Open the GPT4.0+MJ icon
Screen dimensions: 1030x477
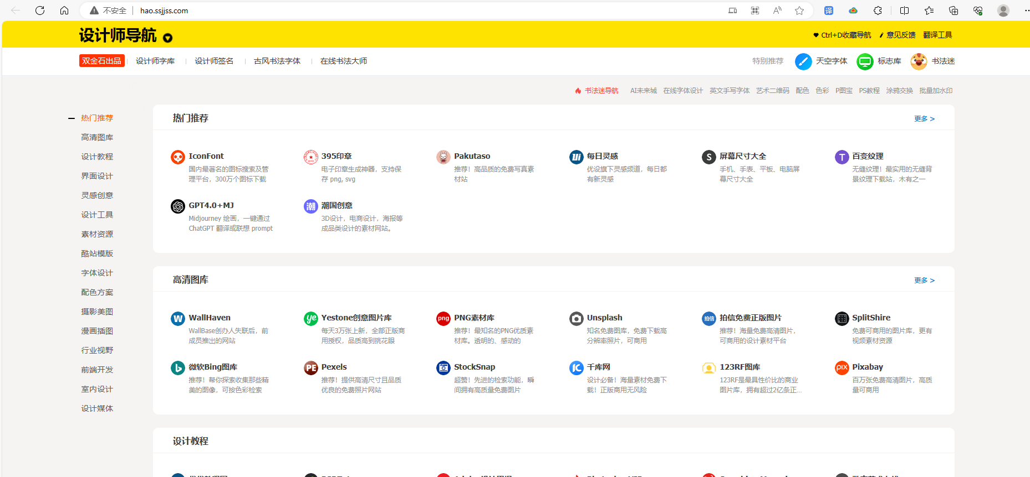[x=177, y=206]
